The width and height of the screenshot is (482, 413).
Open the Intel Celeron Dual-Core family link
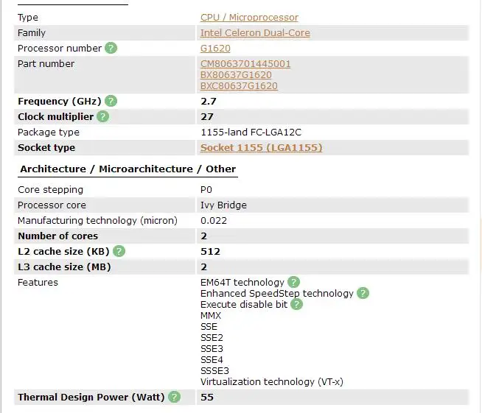255,33
